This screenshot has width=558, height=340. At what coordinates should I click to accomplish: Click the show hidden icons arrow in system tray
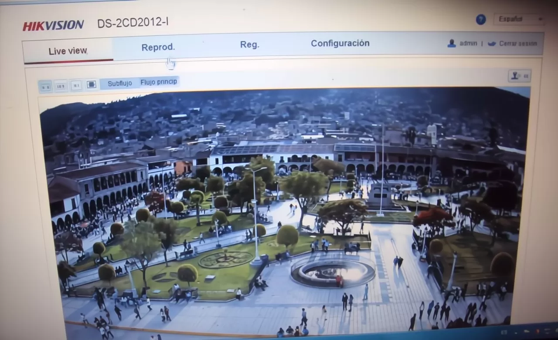[516, 332]
